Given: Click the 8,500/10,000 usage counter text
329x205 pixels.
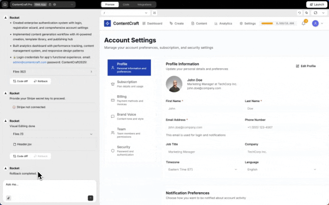Looking at the screenshot, I should click(x=285, y=23).
